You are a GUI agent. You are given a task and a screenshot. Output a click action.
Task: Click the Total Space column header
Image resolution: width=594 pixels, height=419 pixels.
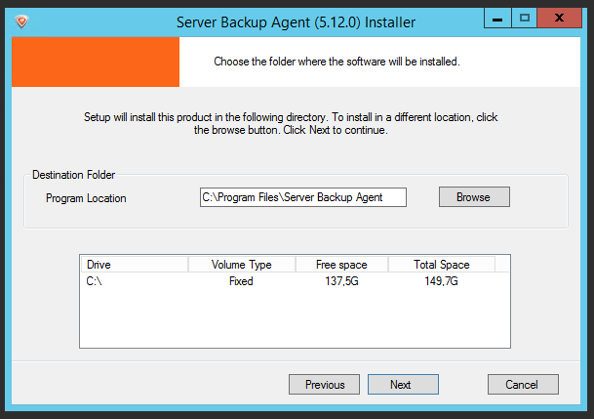point(442,265)
